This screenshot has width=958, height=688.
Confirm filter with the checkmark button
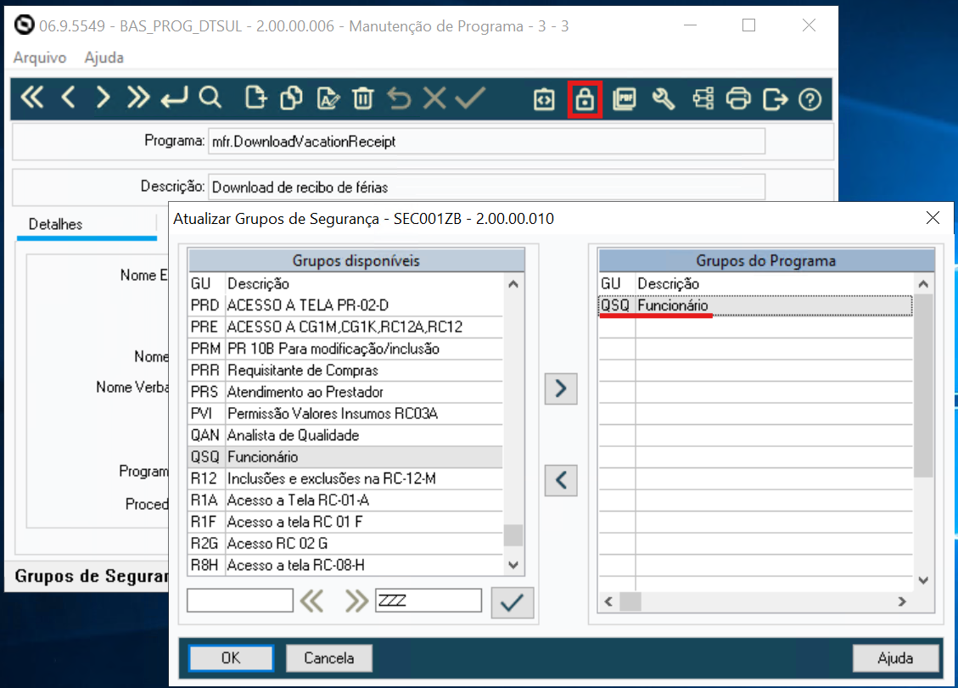point(512,603)
